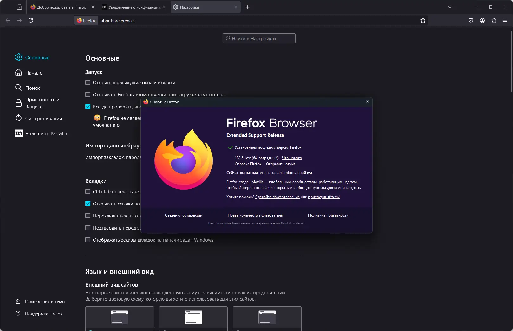Open 'Права конечного пользователя' link
This screenshot has width=513, height=331.
(x=255, y=215)
